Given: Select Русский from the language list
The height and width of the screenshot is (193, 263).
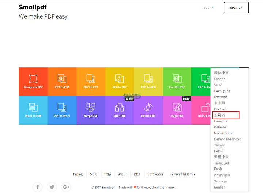Looking at the screenshot, I should click(221, 97).
